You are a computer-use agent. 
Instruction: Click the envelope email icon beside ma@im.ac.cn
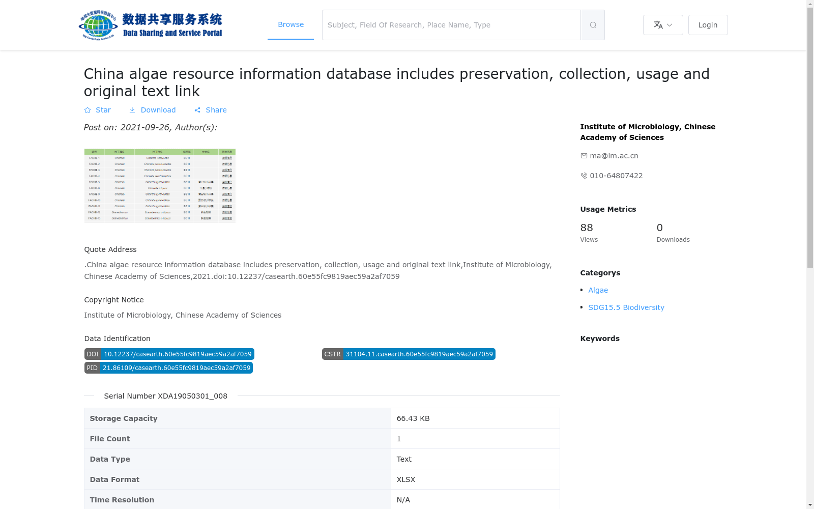coord(584,156)
